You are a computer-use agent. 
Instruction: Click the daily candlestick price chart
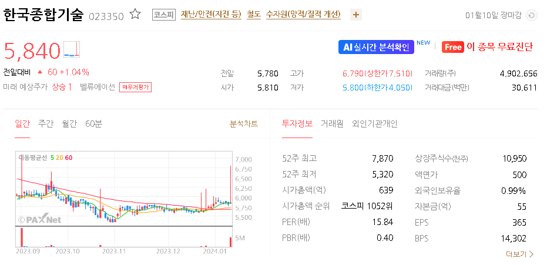(x=124, y=188)
